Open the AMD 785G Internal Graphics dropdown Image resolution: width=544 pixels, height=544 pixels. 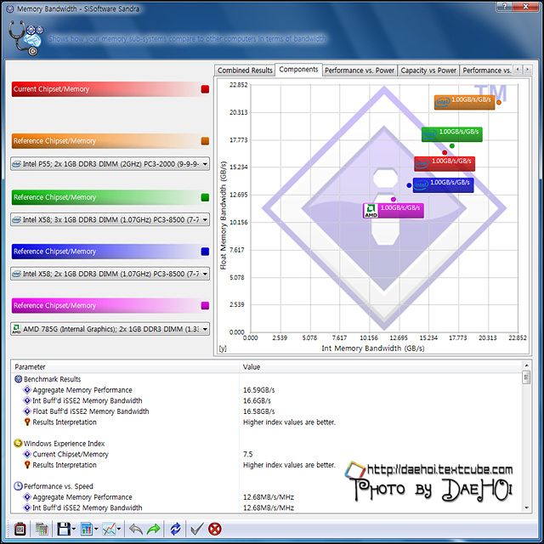pos(110,329)
